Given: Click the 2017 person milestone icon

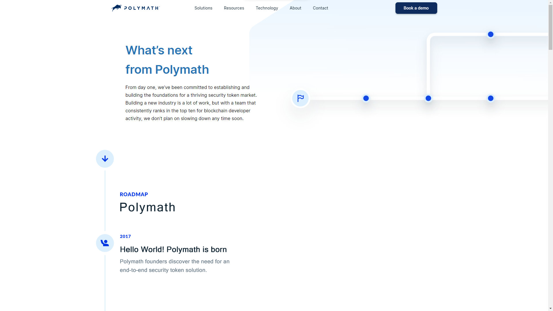Looking at the screenshot, I should (x=105, y=243).
